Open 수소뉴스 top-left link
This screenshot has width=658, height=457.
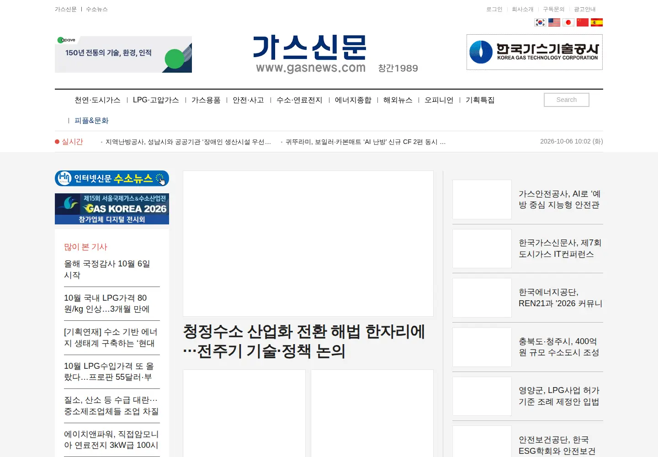(x=97, y=9)
